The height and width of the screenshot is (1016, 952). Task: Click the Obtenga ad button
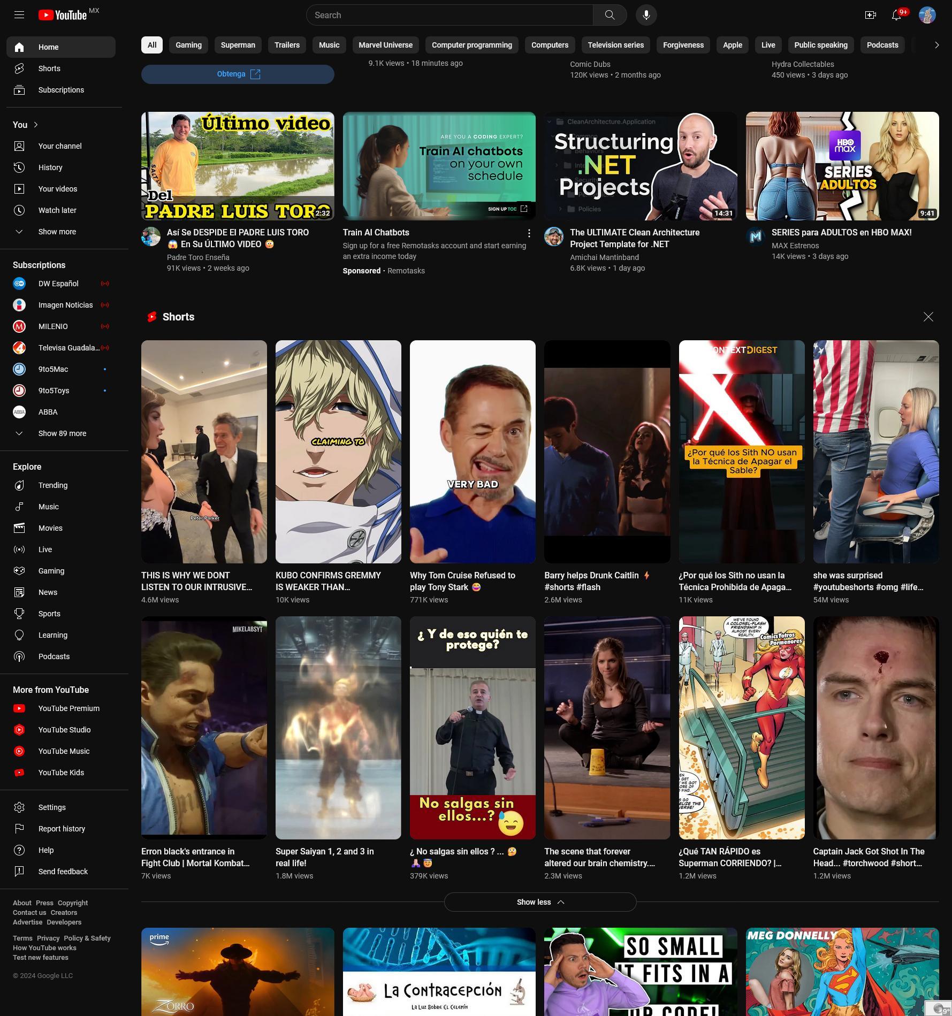coord(238,74)
